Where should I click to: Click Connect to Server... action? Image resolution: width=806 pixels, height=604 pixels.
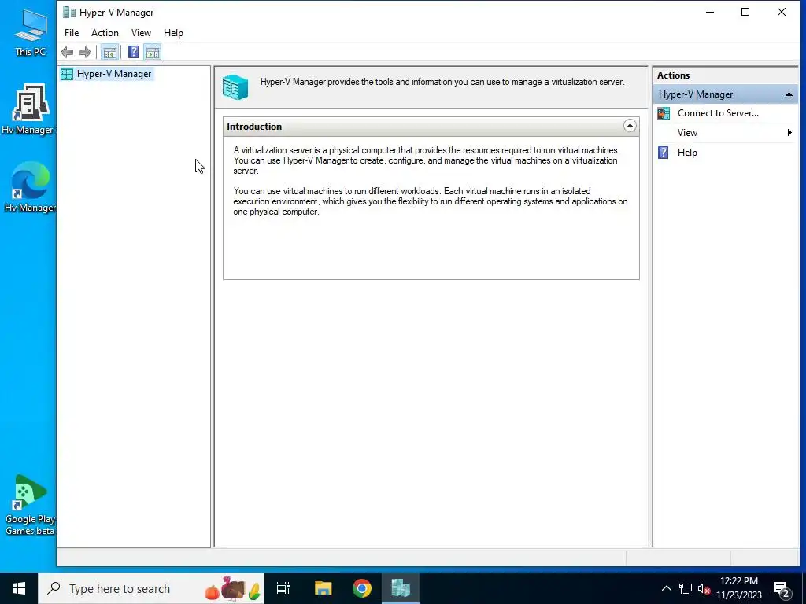click(718, 113)
